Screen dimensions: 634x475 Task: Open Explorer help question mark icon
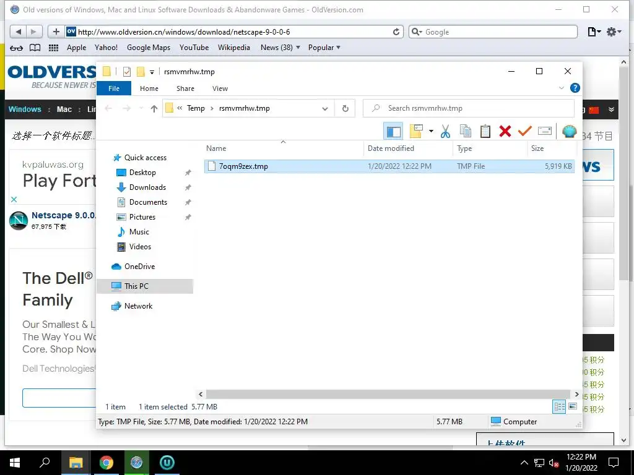pyautogui.click(x=575, y=88)
